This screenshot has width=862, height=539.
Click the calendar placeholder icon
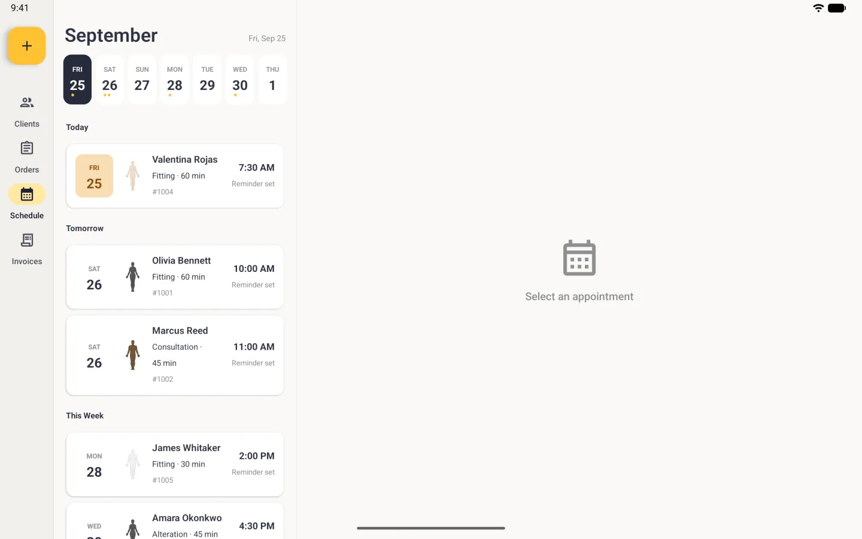579,258
